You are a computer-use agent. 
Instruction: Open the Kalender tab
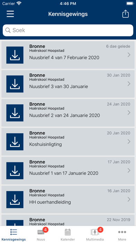[x=68, y=234]
